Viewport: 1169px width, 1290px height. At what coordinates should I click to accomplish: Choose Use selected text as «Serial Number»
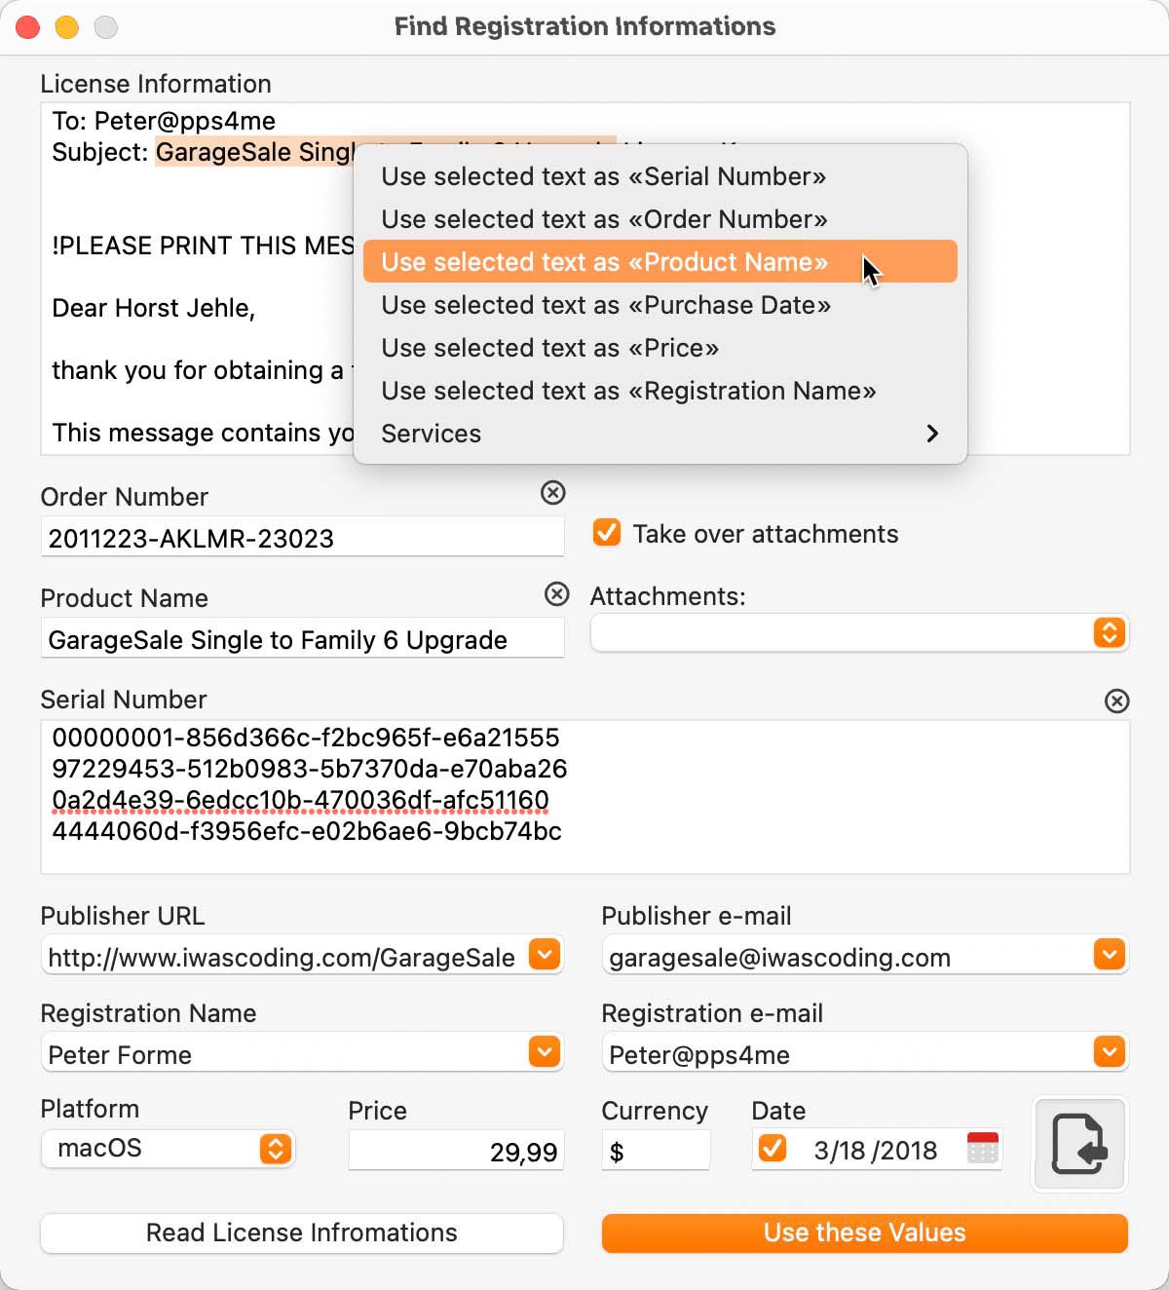(x=660, y=176)
